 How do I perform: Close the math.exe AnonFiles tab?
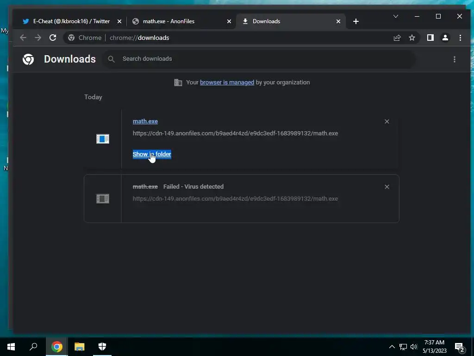tap(229, 21)
